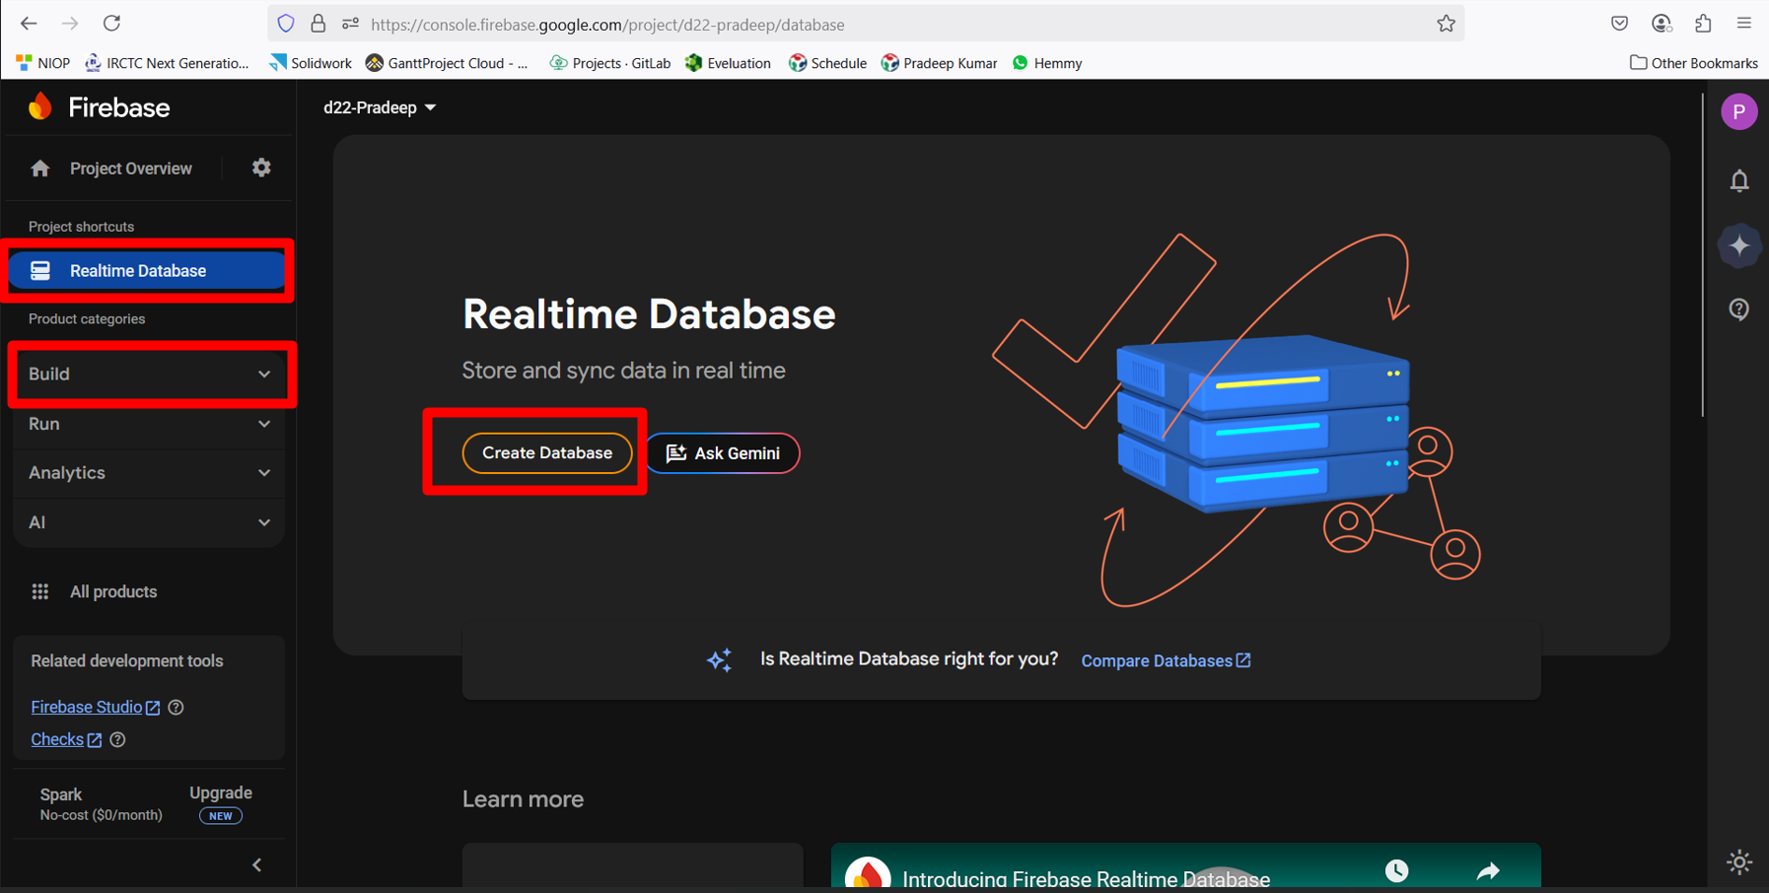Click the shield tracking protection icon

286,24
